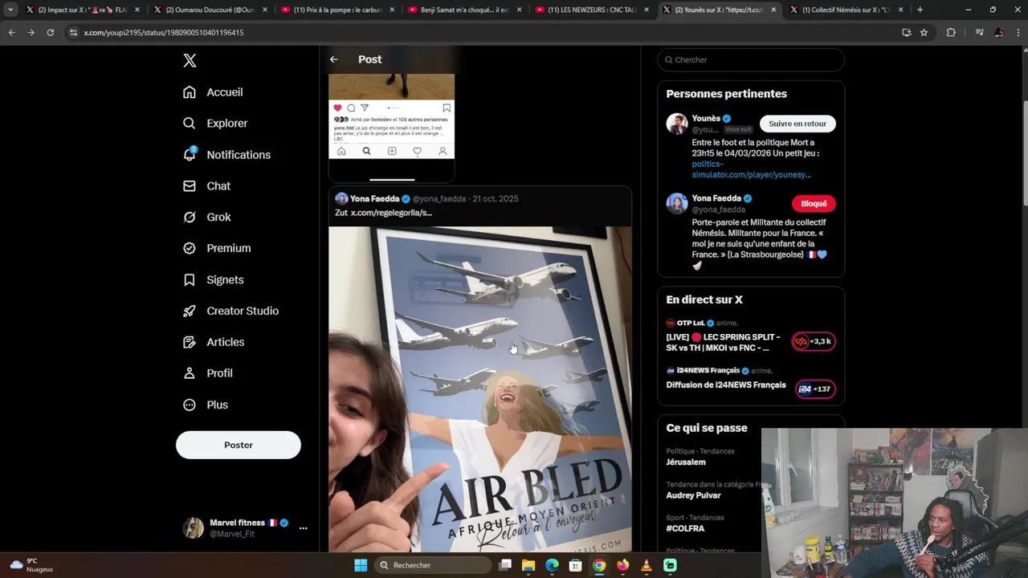Screen dimensions: 1028x578
Task: Click the browser back arrow
Action: pos(11,32)
